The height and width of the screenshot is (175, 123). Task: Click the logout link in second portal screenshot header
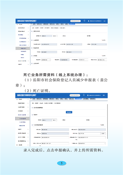tap(104, 95)
